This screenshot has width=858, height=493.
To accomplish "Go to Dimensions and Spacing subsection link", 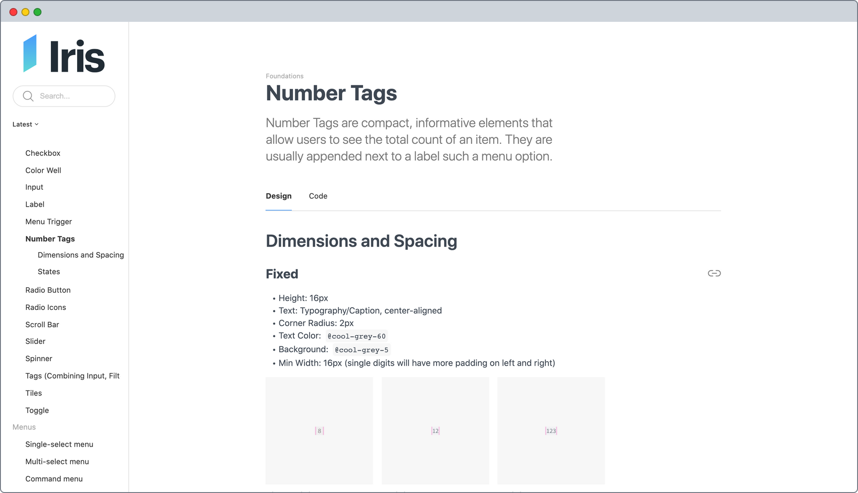I will (81, 255).
